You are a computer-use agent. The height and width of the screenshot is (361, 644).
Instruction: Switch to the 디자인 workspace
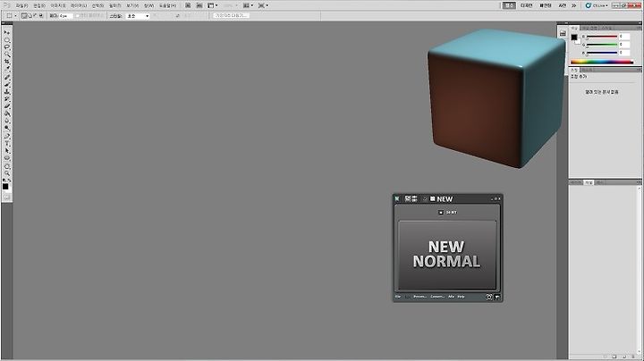(x=527, y=5)
